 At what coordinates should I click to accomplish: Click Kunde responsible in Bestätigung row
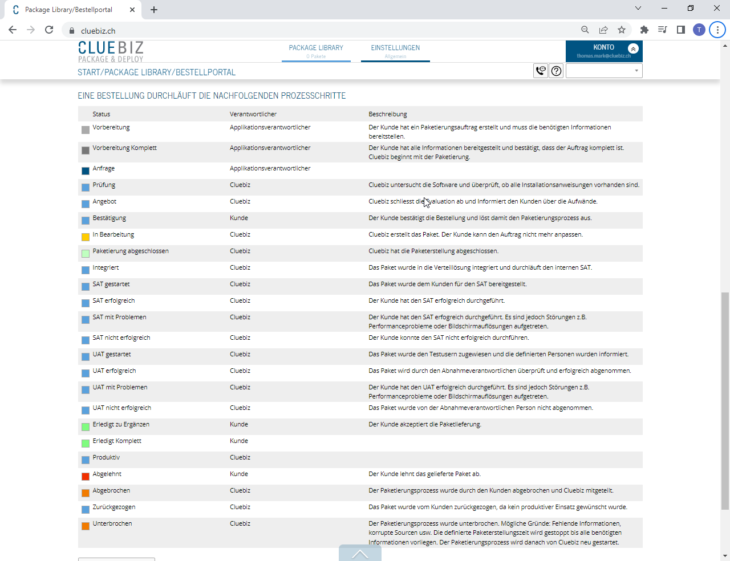pos(239,218)
